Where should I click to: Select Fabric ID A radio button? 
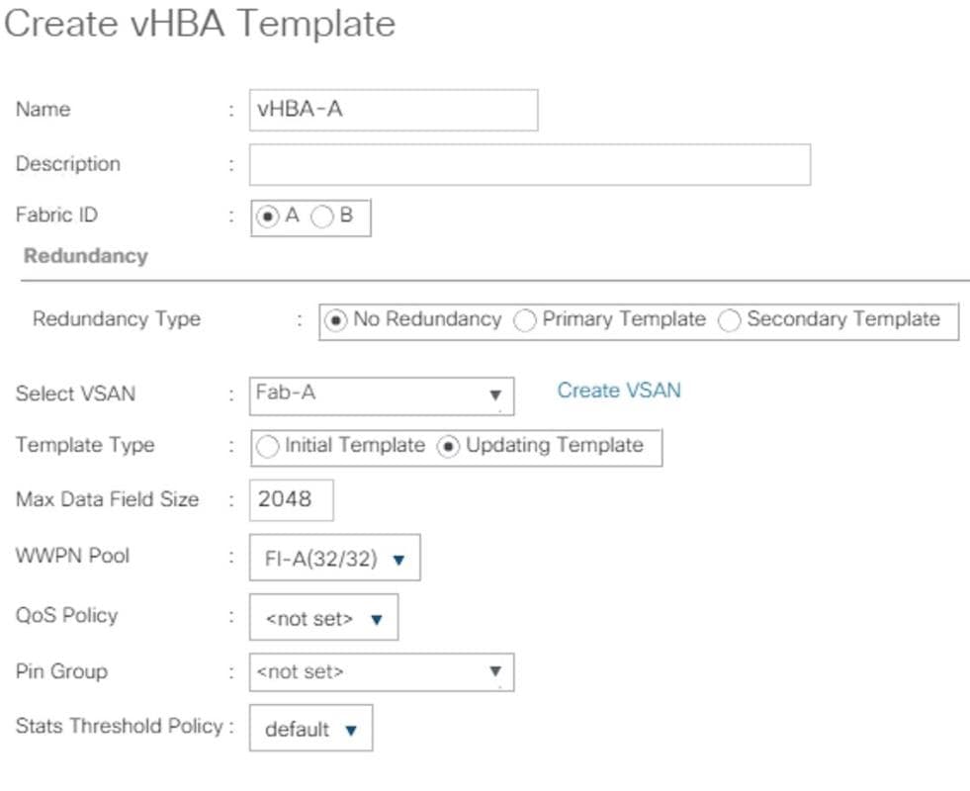(267, 217)
